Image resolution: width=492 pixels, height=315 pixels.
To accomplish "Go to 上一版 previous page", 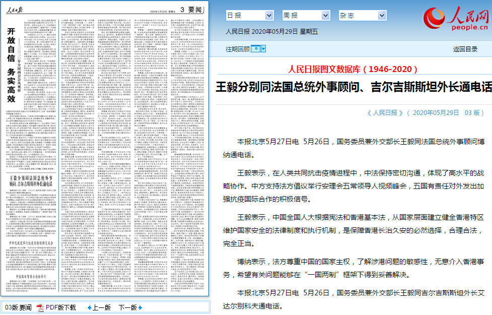I will [x=101, y=308].
